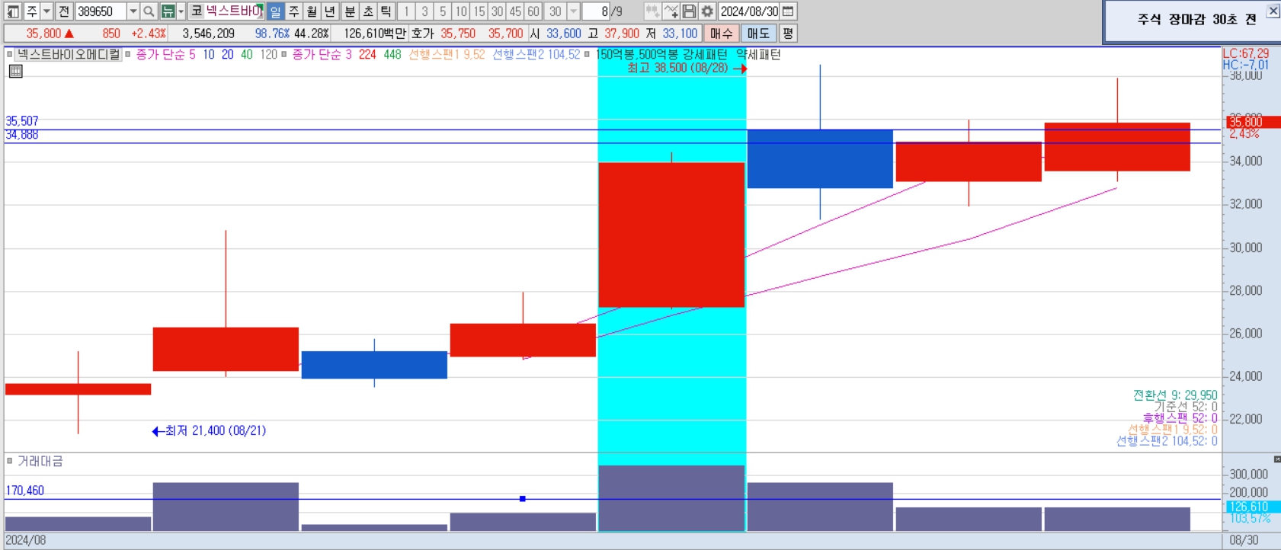Click the green news (뉴) icon
Viewport: 1281px width, 550px height.
[x=168, y=11]
